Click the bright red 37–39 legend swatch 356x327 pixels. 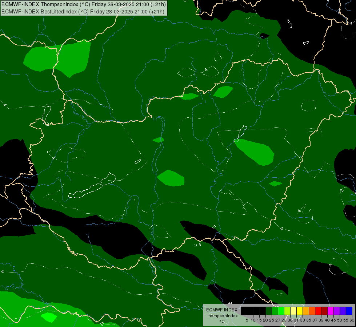pos(318,311)
